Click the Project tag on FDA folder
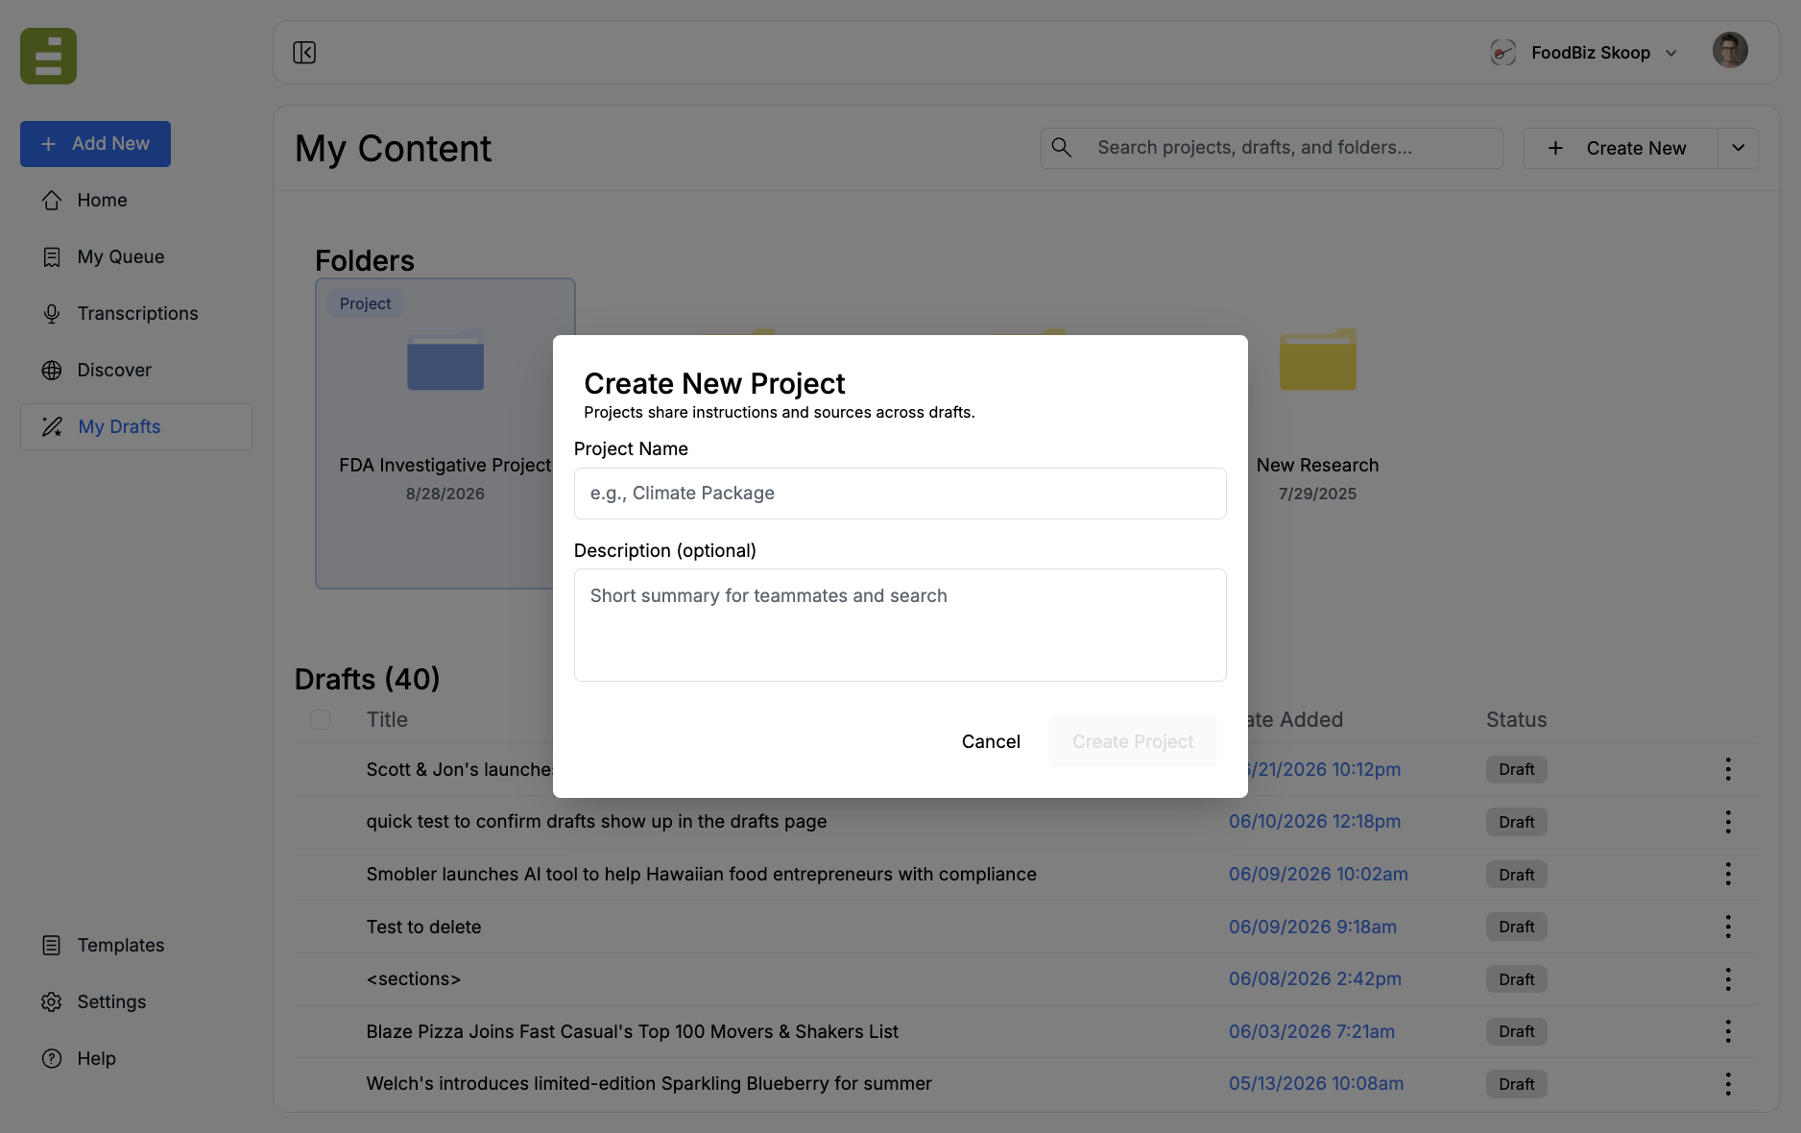 click(365, 303)
